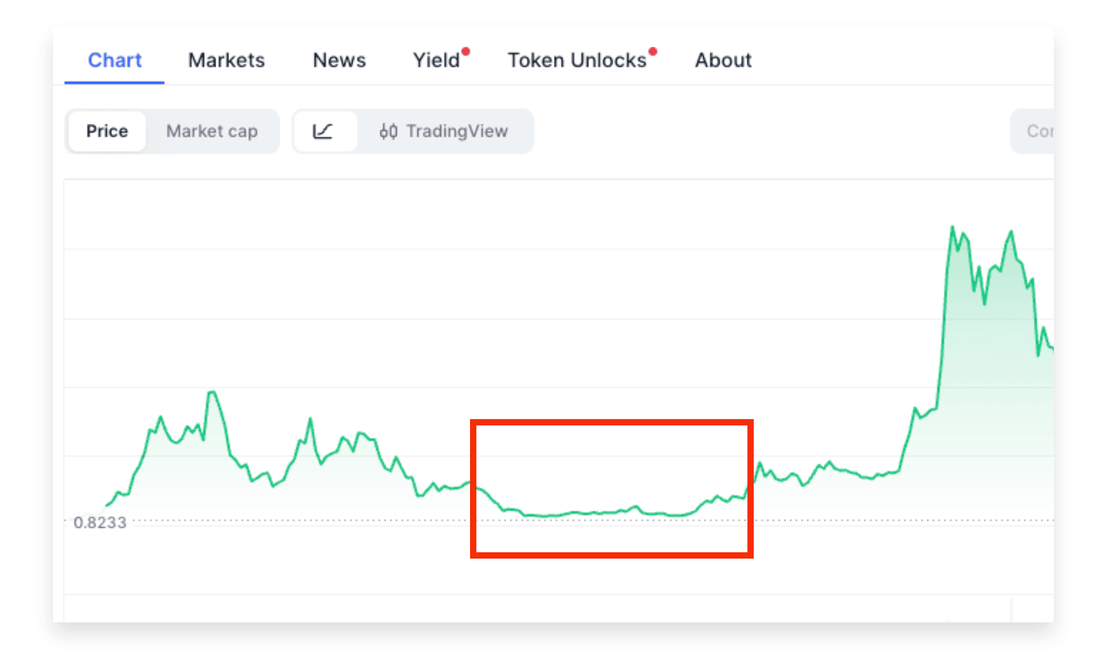Enable the TradingView chart mode

pos(444,131)
